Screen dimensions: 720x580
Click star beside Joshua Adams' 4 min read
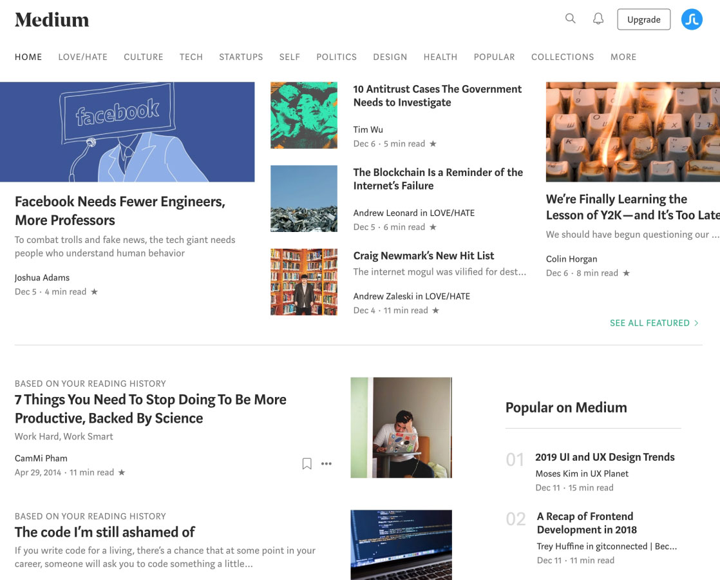pos(94,291)
